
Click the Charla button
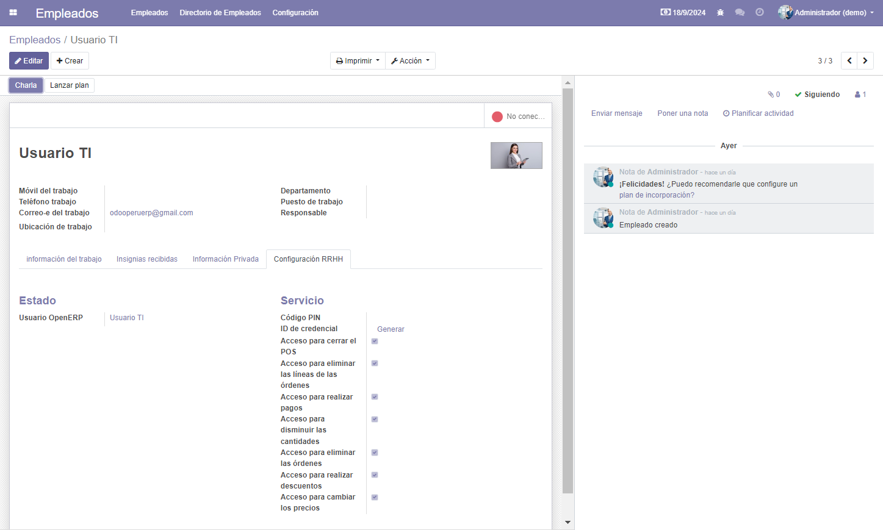[x=26, y=85]
